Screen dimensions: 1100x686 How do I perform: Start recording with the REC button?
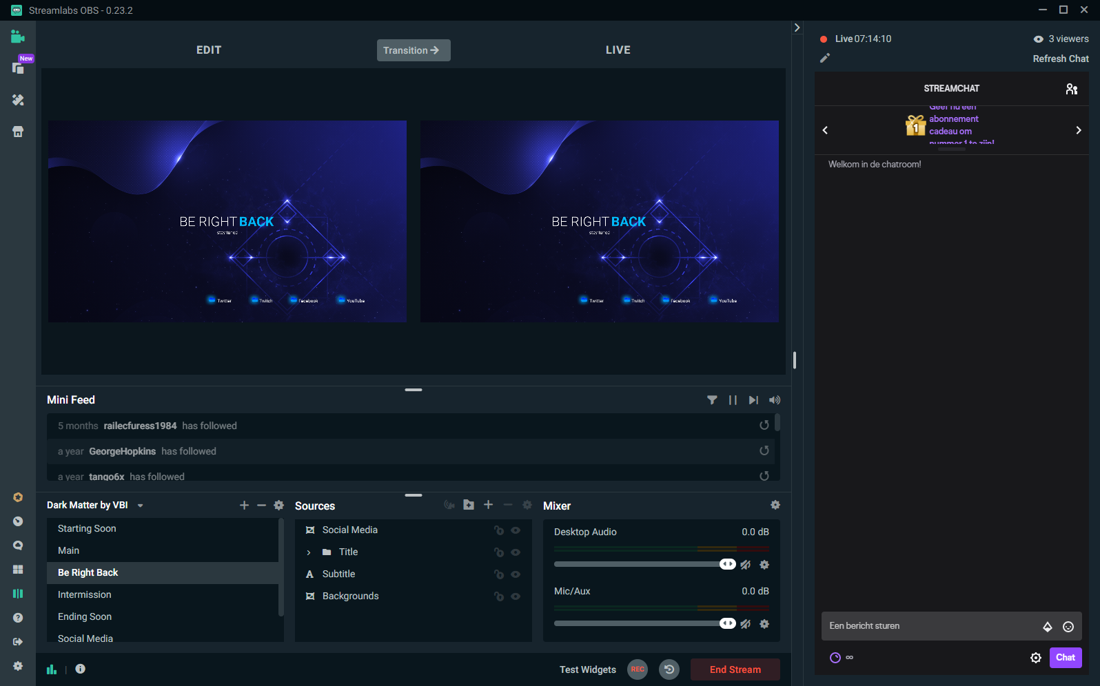click(638, 669)
